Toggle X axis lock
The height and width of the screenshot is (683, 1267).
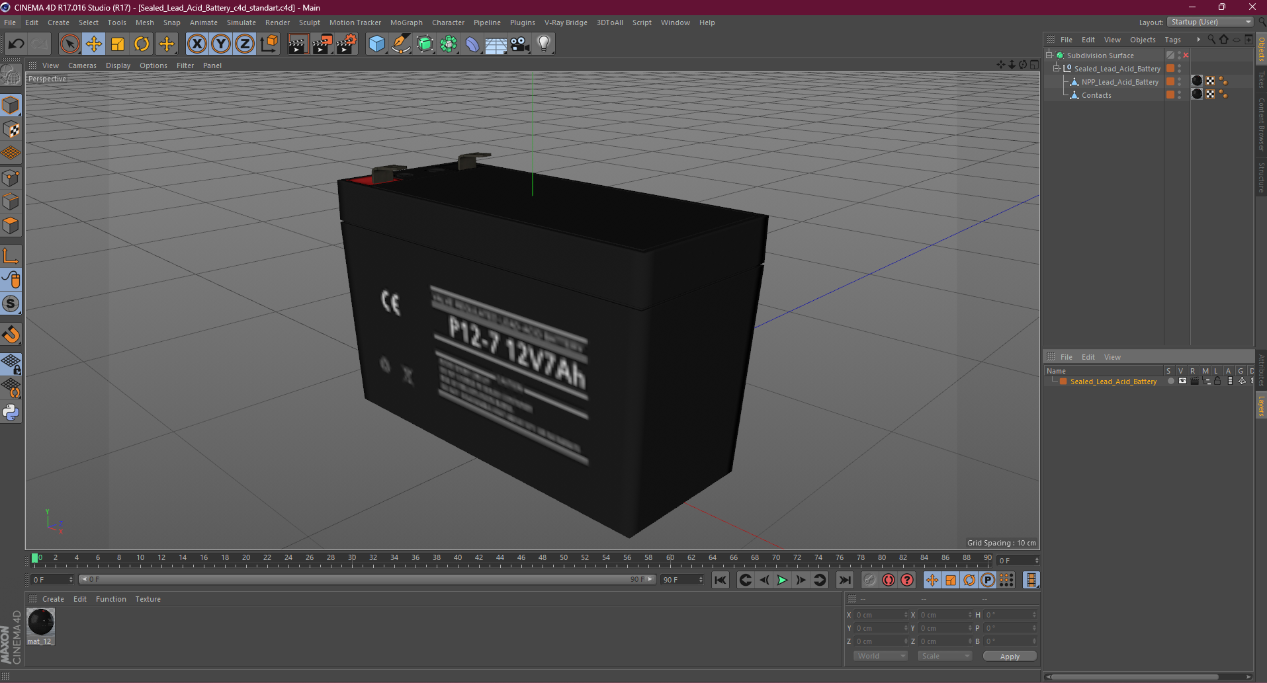[x=197, y=44]
